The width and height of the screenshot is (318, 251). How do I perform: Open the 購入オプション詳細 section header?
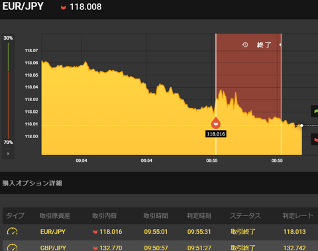click(32, 183)
